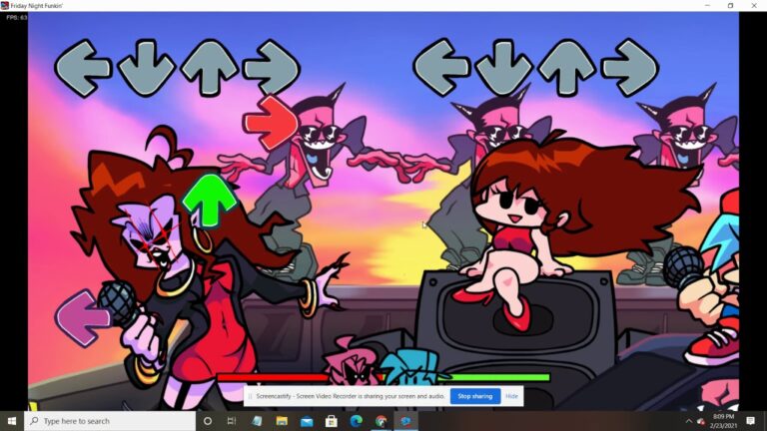Click the Friday Night Funkin' taskbar icon
767x431 pixels.
[x=406, y=421]
